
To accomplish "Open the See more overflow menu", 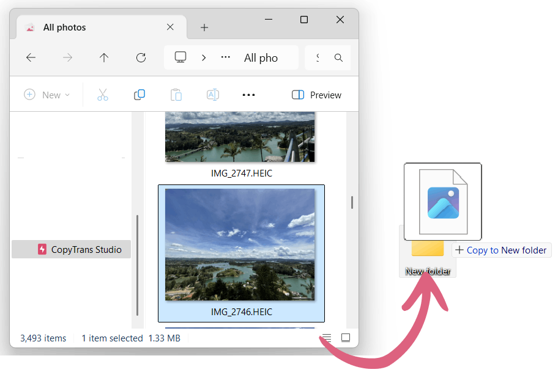I will tap(248, 95).
